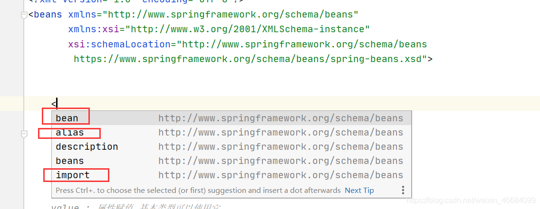This screenshot has height=209, width=540.
Task: Select beans from completion list
Action: [69, 161]
